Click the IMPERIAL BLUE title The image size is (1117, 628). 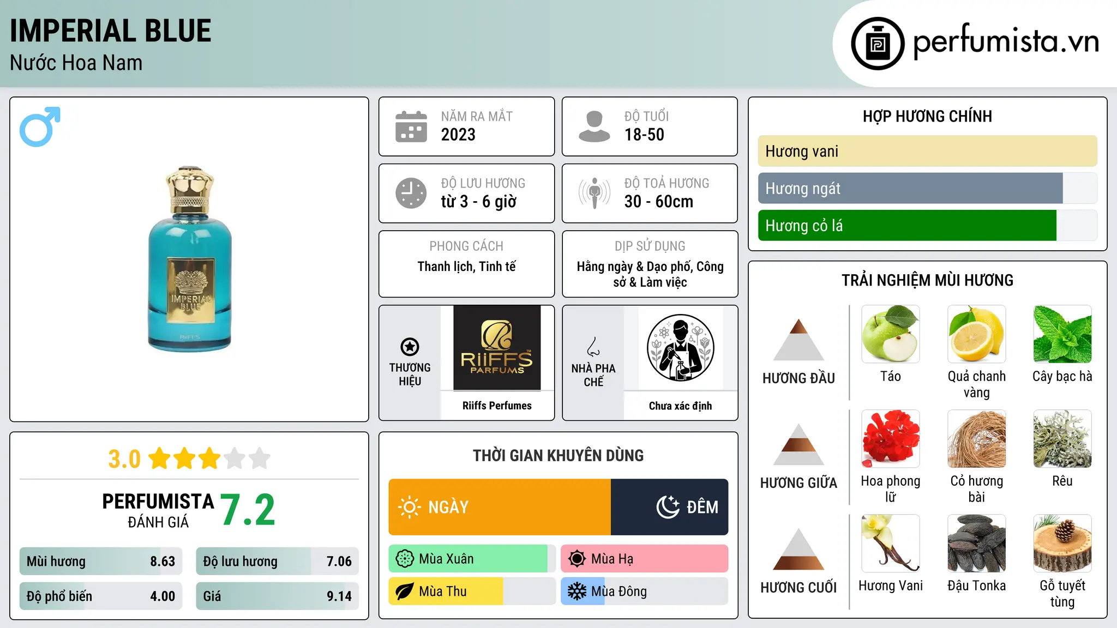click(x=111, y=31)
